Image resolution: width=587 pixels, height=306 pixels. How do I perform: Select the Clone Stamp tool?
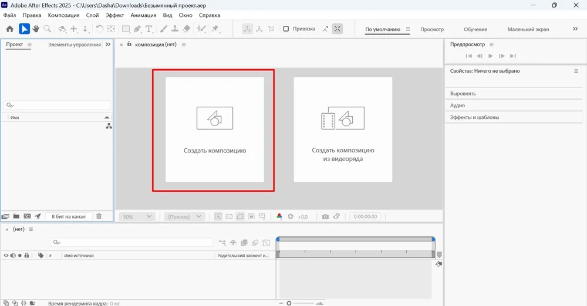[176, 29]
